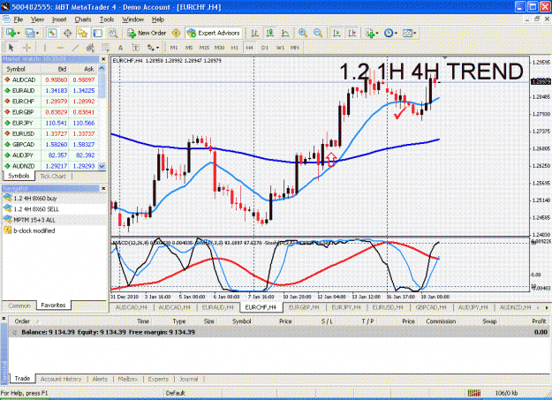Open New Chart dropdown arrow

19,34
